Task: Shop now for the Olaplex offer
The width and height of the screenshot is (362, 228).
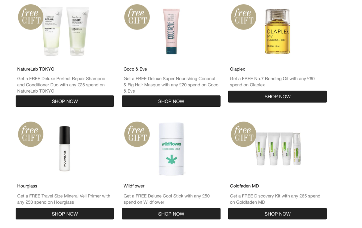Action: click(277, 97)
